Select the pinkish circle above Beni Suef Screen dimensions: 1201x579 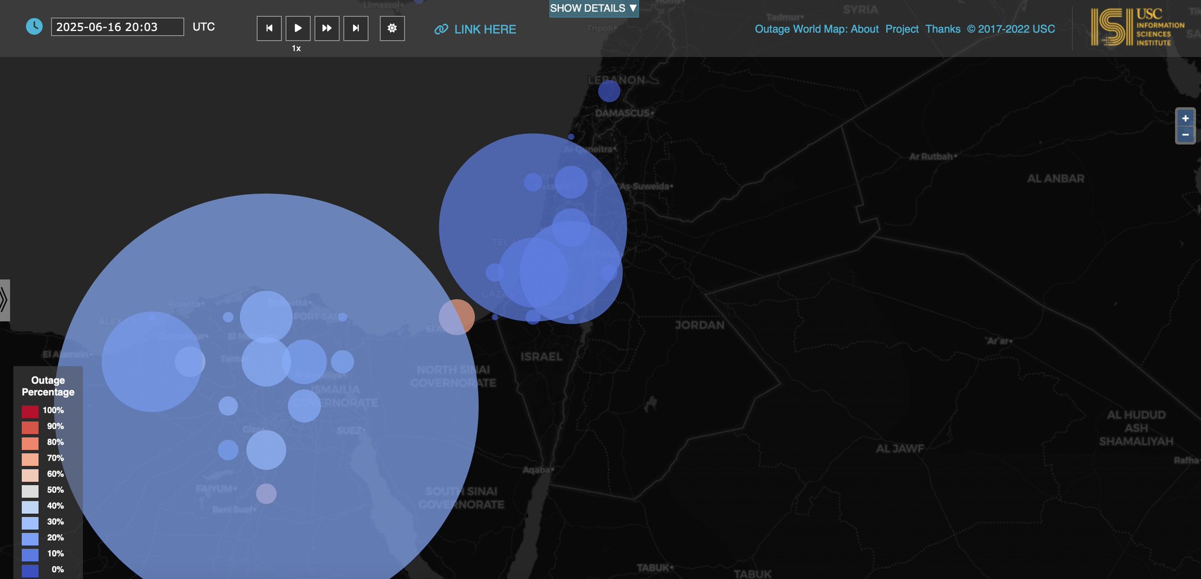[266, 493]
